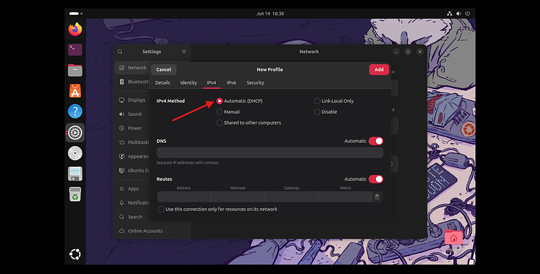Viewport: 540px width, 274px height.
Task: Open Apps in Settings sidebar
Action: click(133, 189)
